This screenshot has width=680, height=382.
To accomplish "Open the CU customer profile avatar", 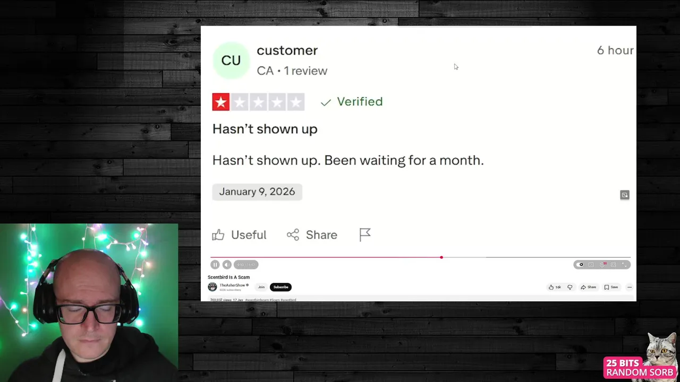I will pos(231,60).
